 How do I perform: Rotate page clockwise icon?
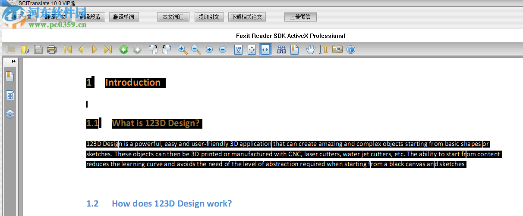click(x=153, y=49)
